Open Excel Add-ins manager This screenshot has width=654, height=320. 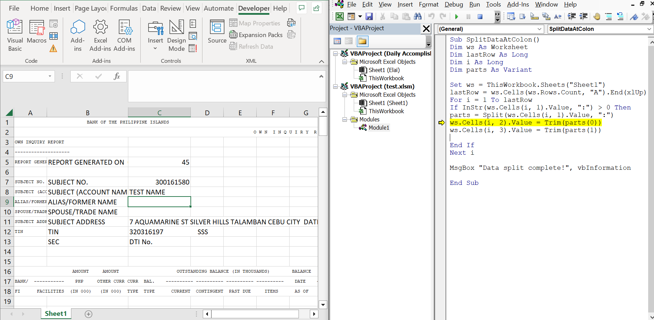[100, 35]
